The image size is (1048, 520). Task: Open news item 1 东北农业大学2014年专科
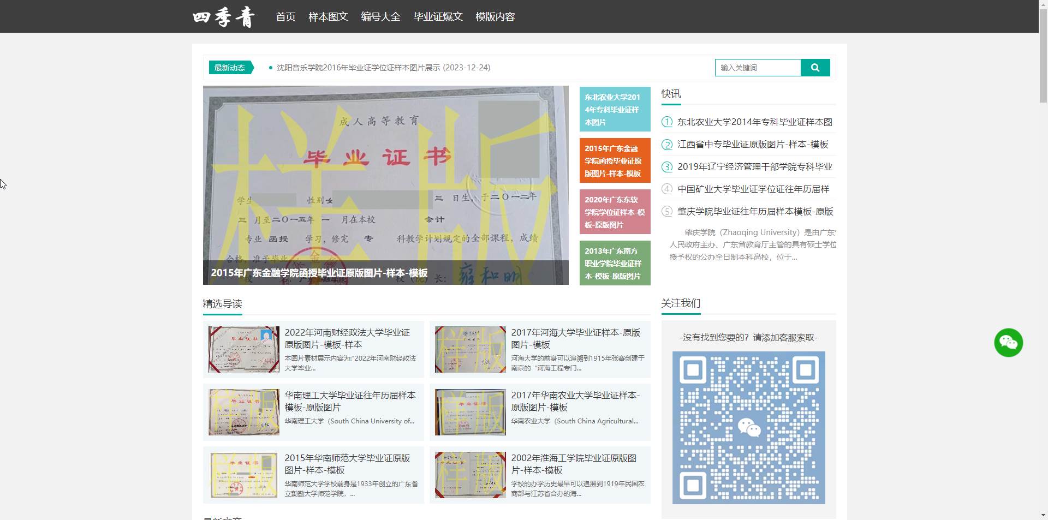click(755, 122)
